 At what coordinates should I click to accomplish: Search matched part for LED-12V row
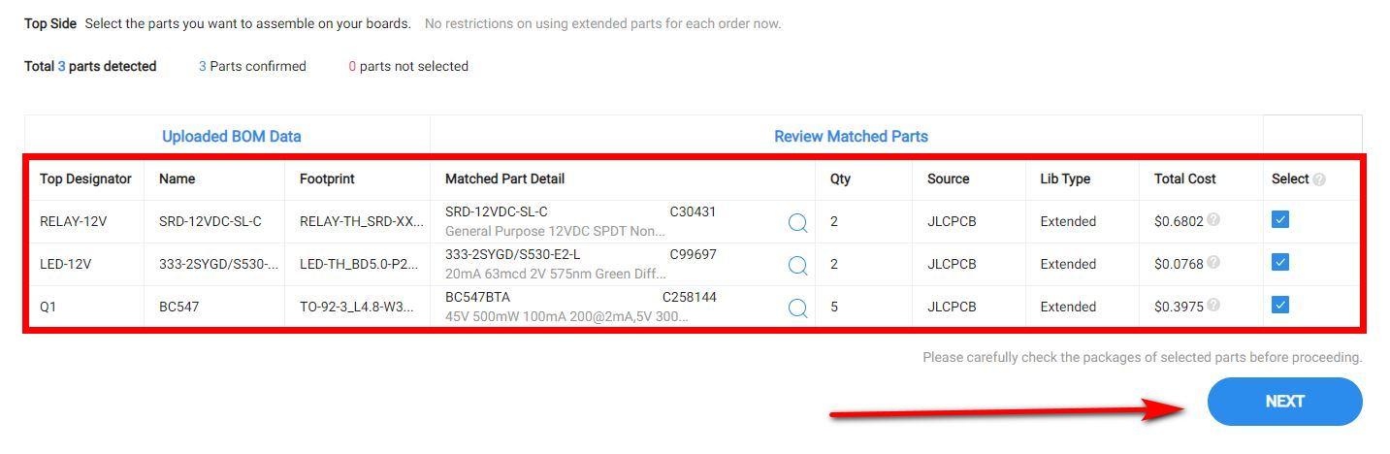click(797, 265)
